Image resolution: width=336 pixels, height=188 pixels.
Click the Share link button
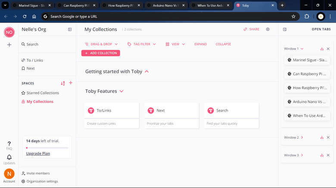pos(252,29)
